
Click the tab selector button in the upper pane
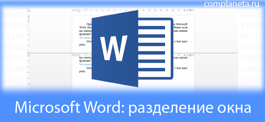(29, 10)
